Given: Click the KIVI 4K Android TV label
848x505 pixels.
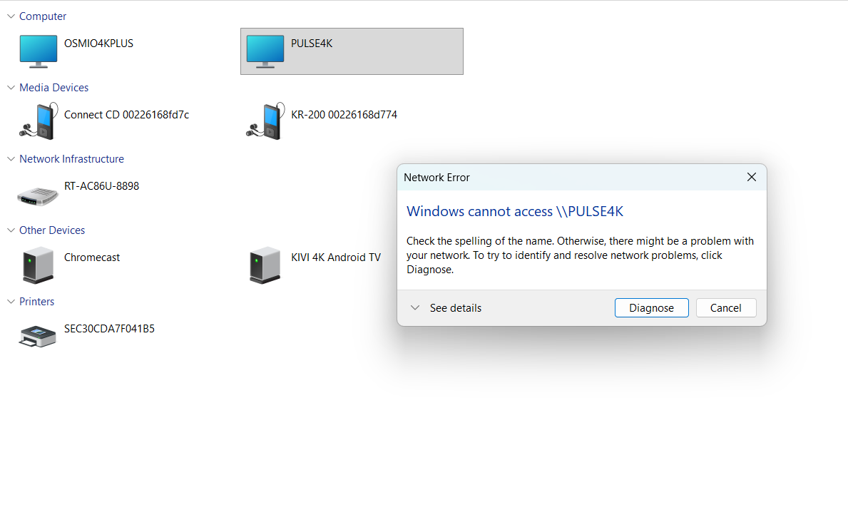Looking at the screenshot, I should tap(336, 257).
